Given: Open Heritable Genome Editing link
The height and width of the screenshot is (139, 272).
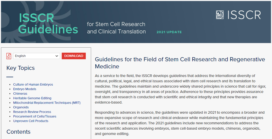Looking at the screenshot, I should (32, 98).
